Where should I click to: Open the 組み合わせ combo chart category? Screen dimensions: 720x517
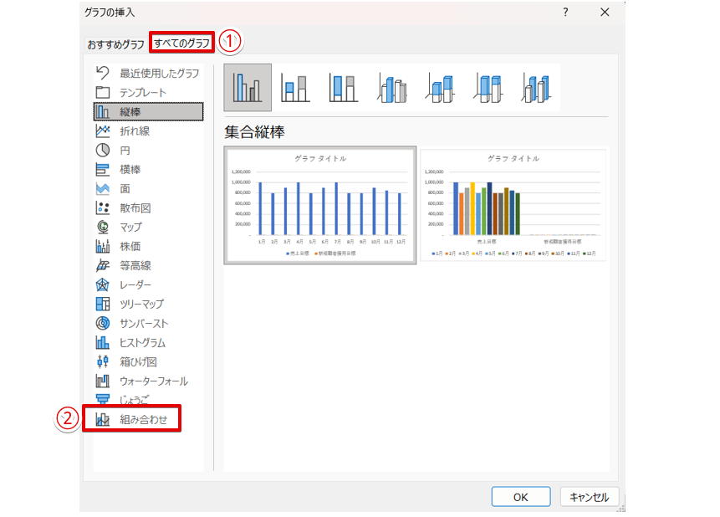click(142, 419)
